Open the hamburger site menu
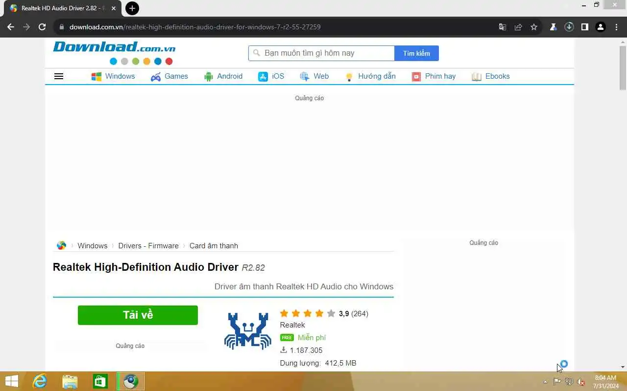627x391 pixels. (59, 76)
